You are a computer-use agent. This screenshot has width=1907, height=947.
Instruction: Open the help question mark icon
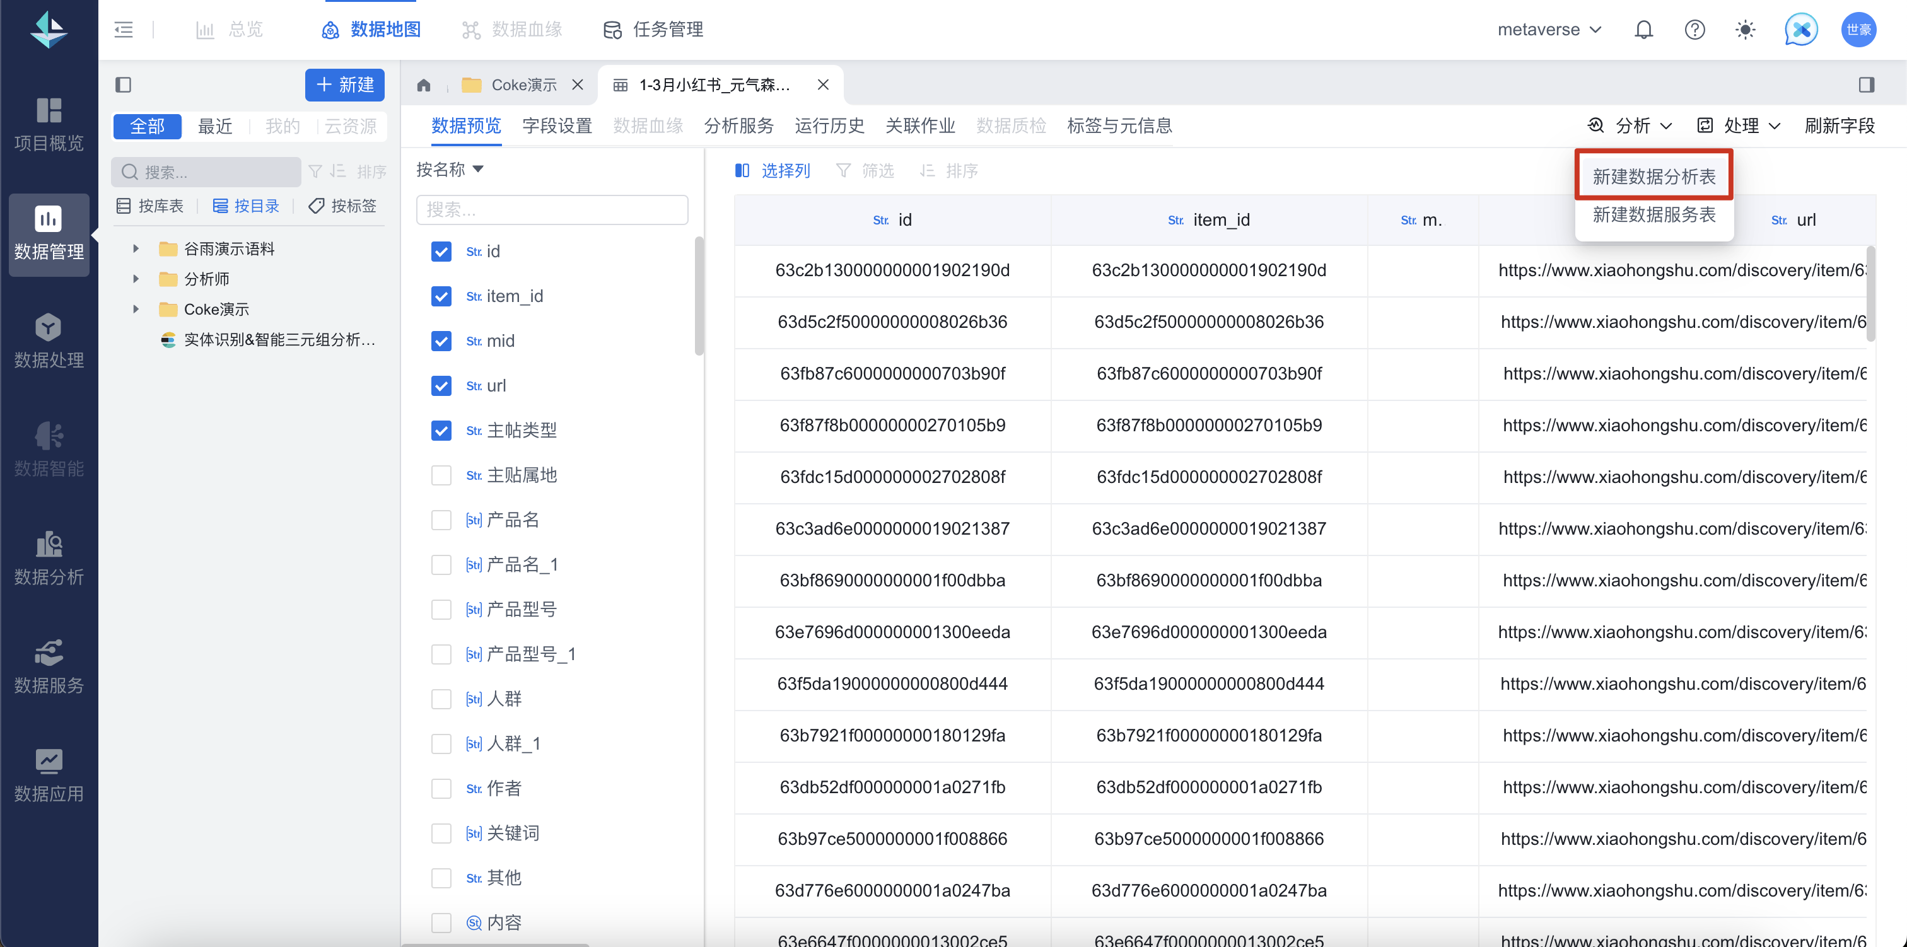1694,30
